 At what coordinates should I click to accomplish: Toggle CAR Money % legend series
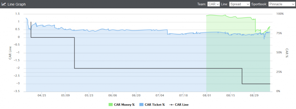click(121, 105)
